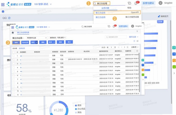This screenshot has width=176, height=115.
Task: Check the checkbox for row 6
Action: tap(14, 75)
